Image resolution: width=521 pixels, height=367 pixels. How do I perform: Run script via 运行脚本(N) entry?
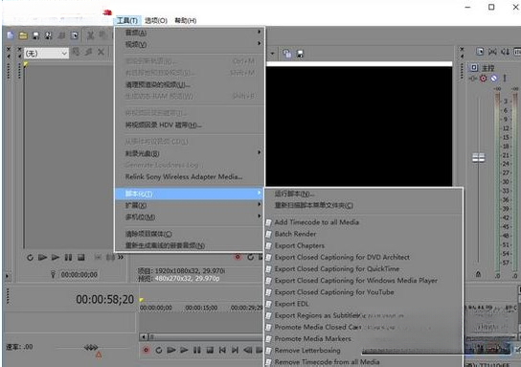pos(364,194)
